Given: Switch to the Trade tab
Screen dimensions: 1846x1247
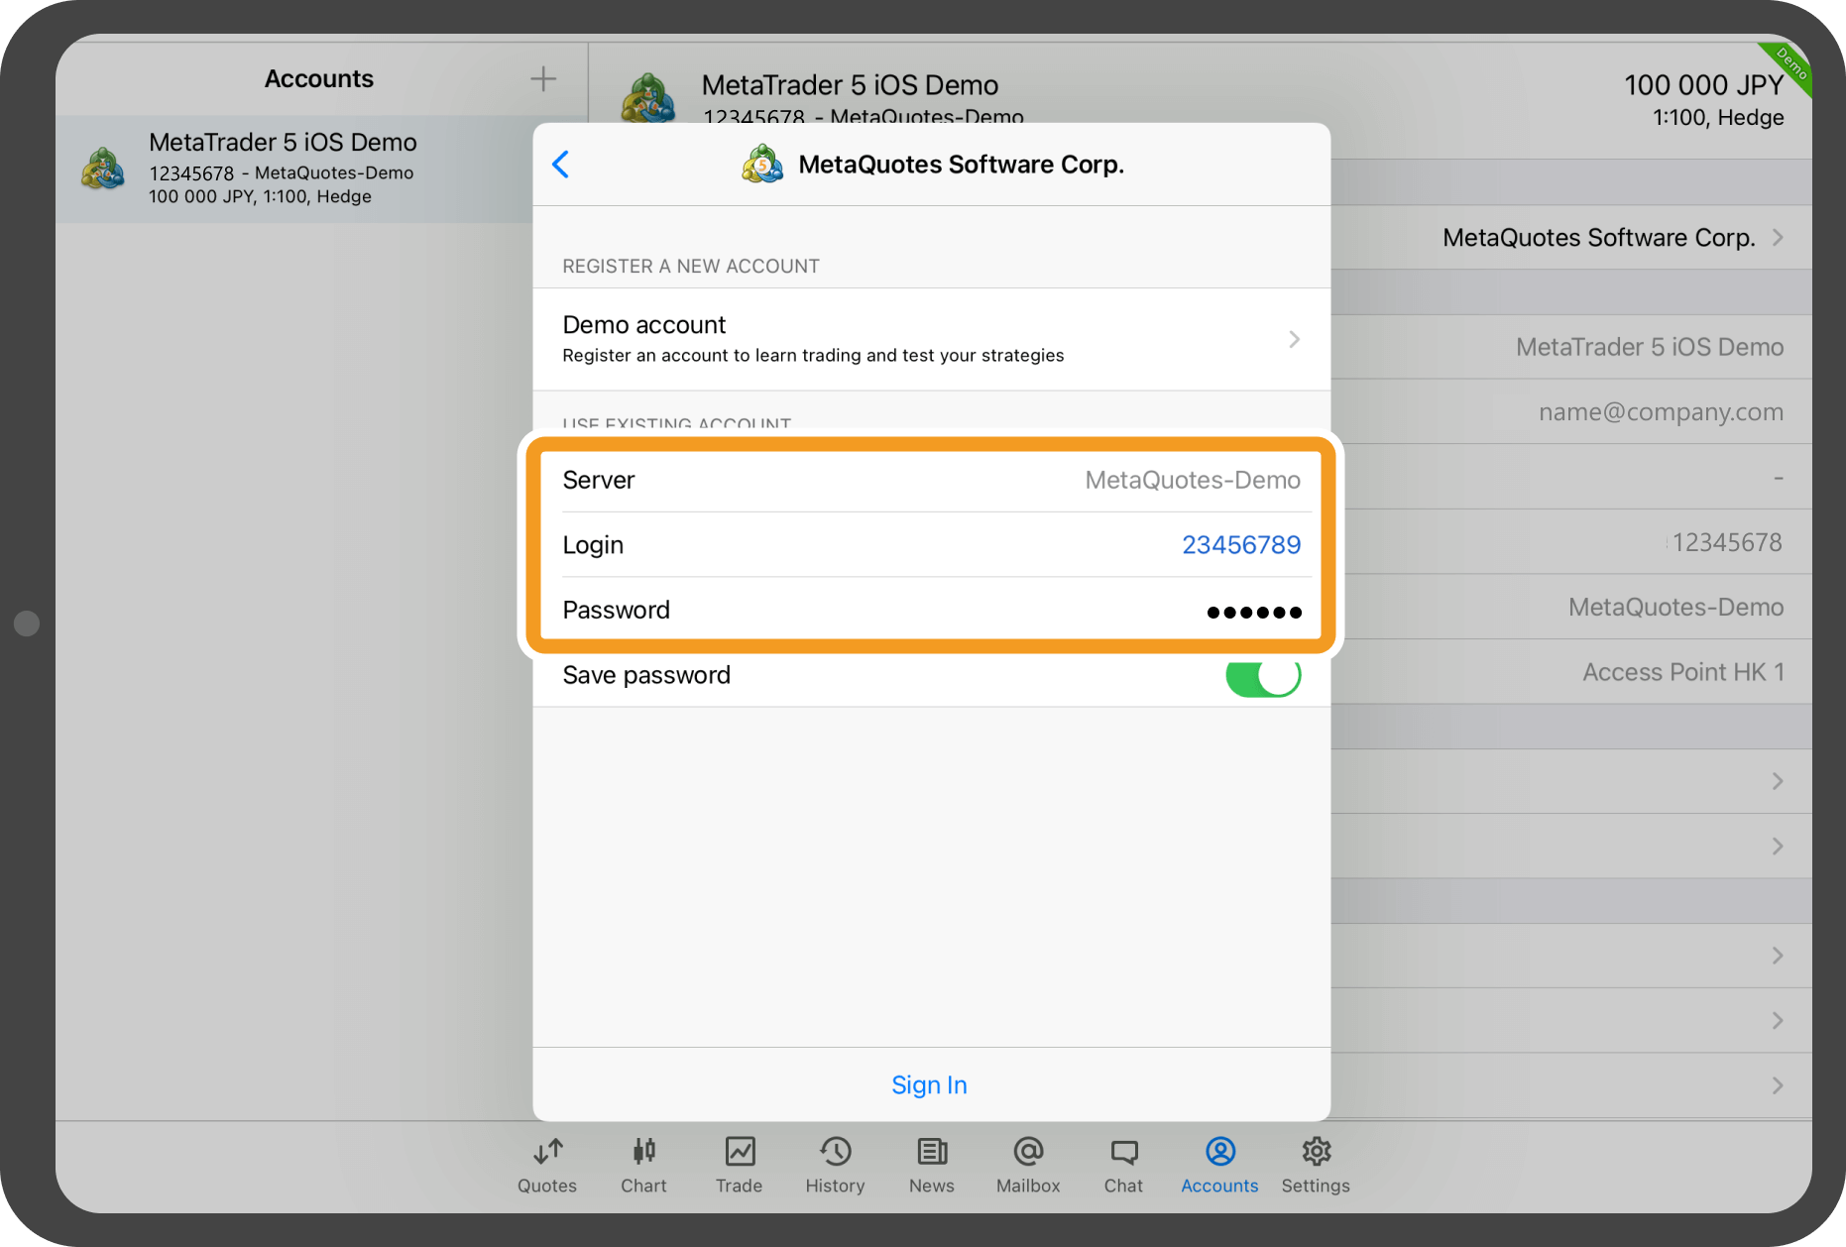Looking at the screenshot, I should 739,1165.
